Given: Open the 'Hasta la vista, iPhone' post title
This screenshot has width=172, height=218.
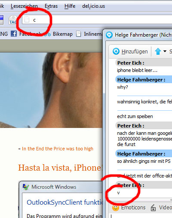Looking at the screenshot, I should point(60,168).
